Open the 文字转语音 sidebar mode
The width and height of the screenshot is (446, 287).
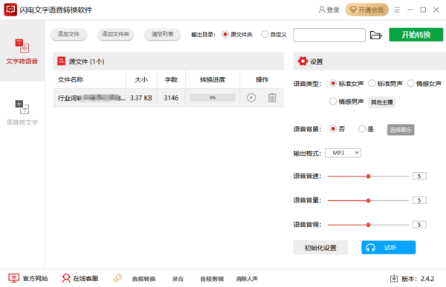coord(22,51)
